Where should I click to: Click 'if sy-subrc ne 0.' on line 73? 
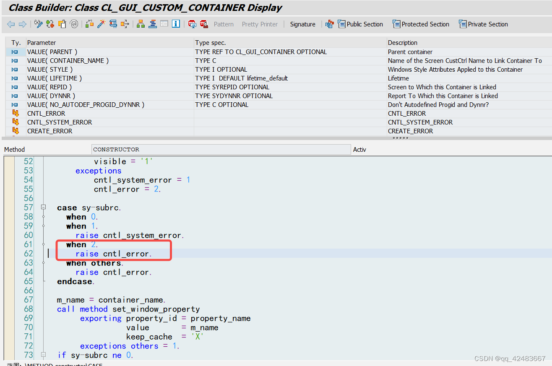(x=95, y=355)
